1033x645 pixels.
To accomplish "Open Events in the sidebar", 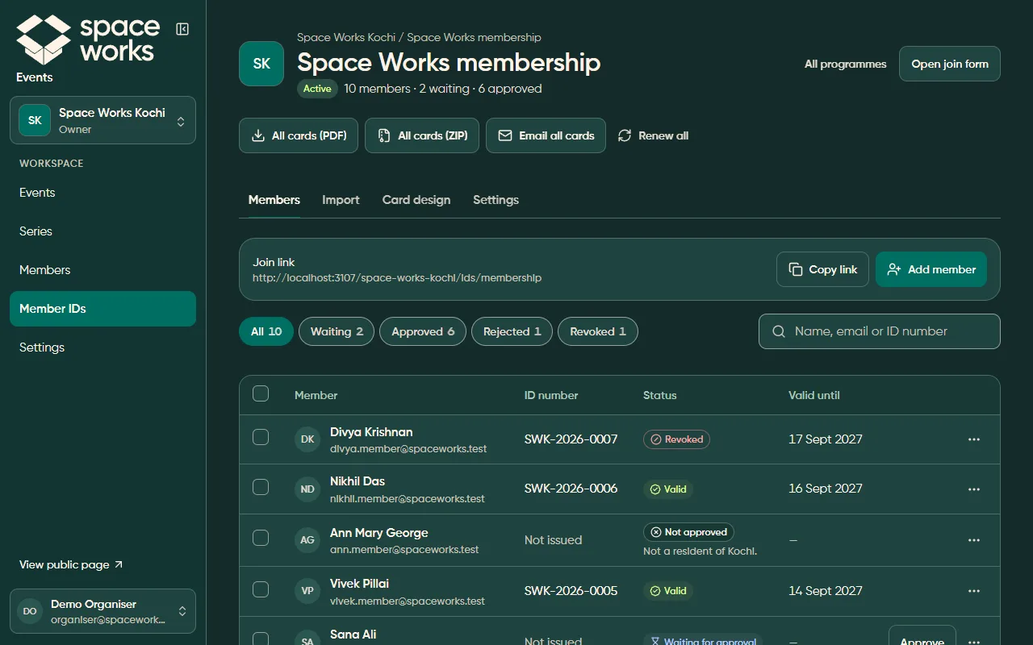I will pyautogui.click(x=102, y=193).
